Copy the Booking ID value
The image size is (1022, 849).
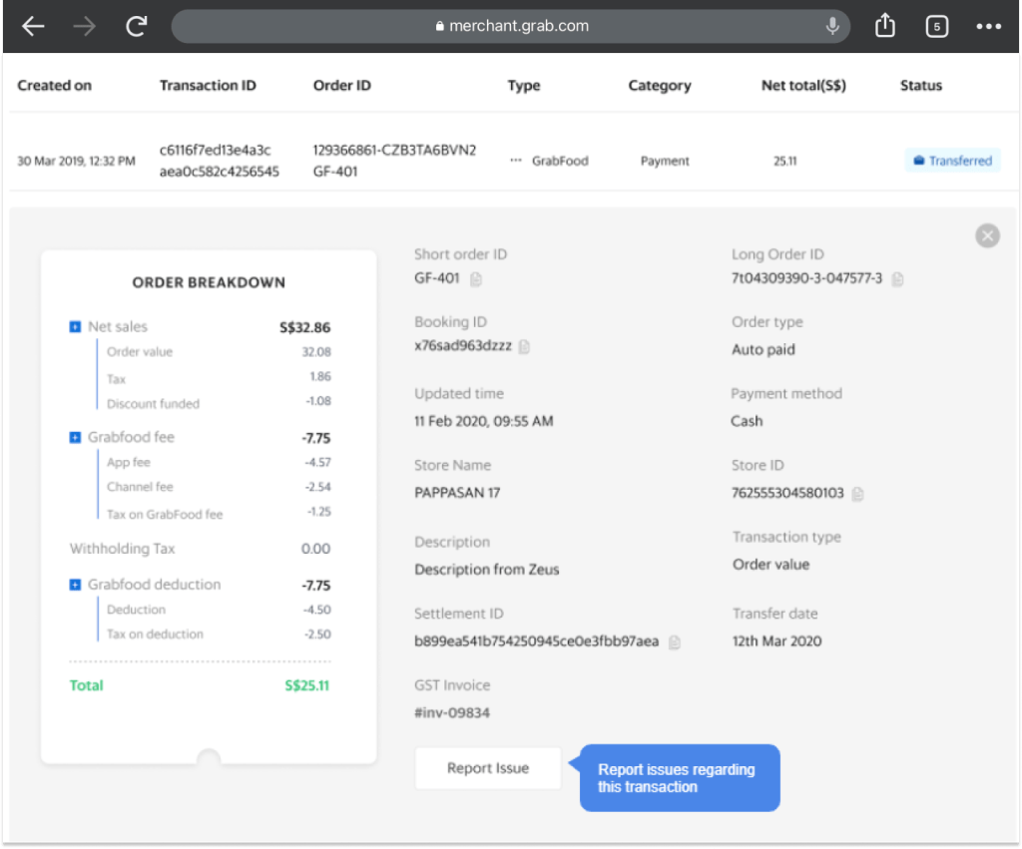point(524,346)
